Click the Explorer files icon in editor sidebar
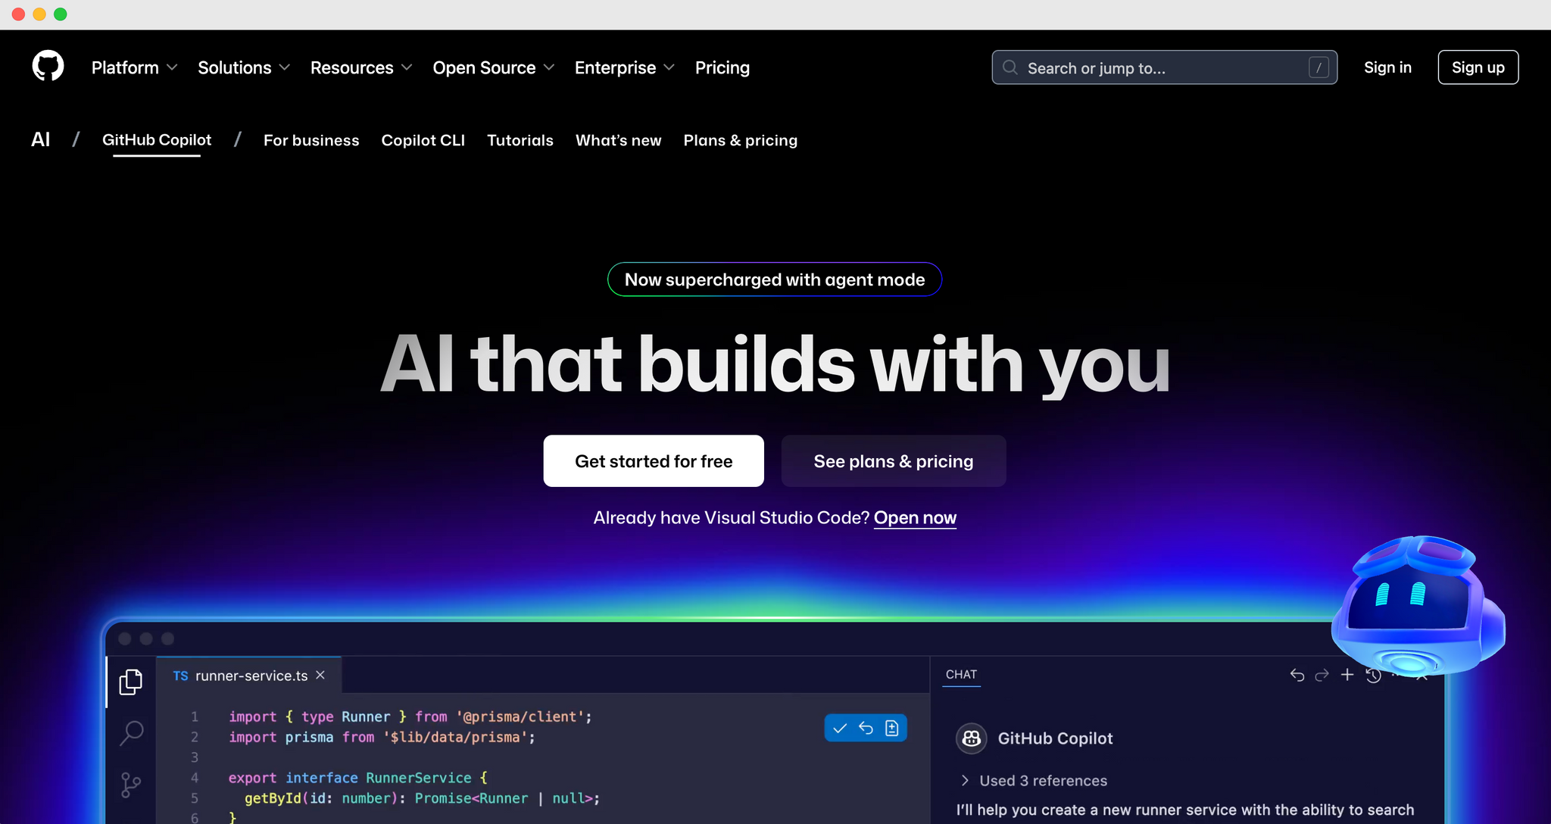Image resolution: width=1551 pixels, height=824 pixels. click(130, 682)
